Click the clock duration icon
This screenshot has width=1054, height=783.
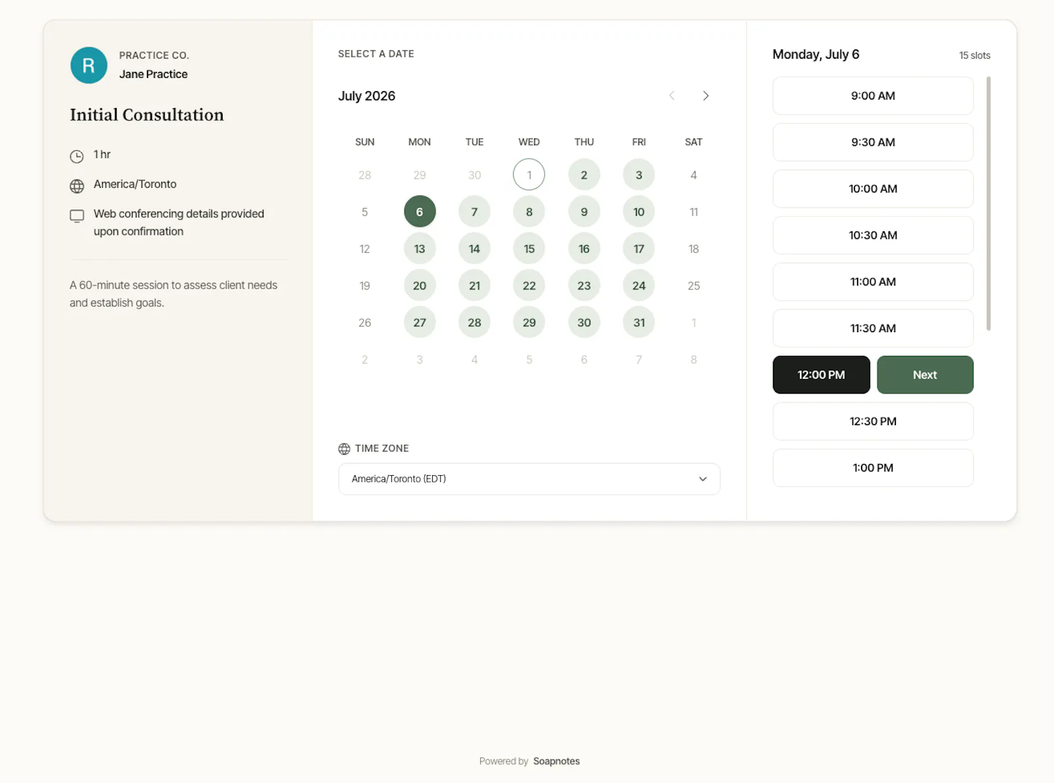[77, 156]
